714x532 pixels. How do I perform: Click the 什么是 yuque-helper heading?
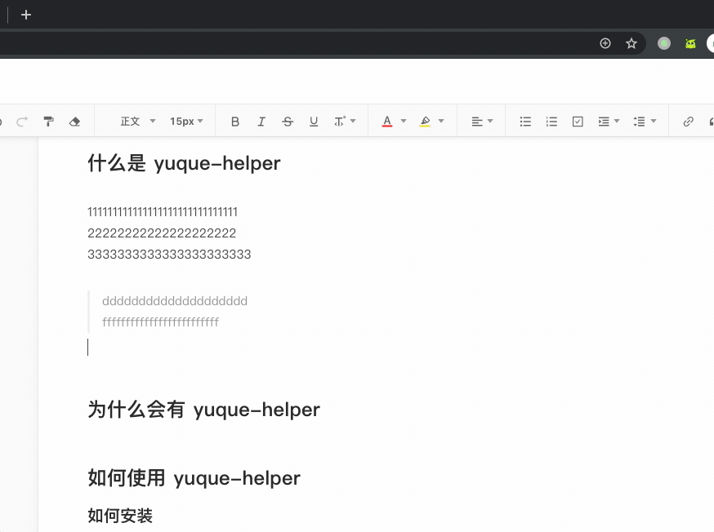tap(183, 163)
